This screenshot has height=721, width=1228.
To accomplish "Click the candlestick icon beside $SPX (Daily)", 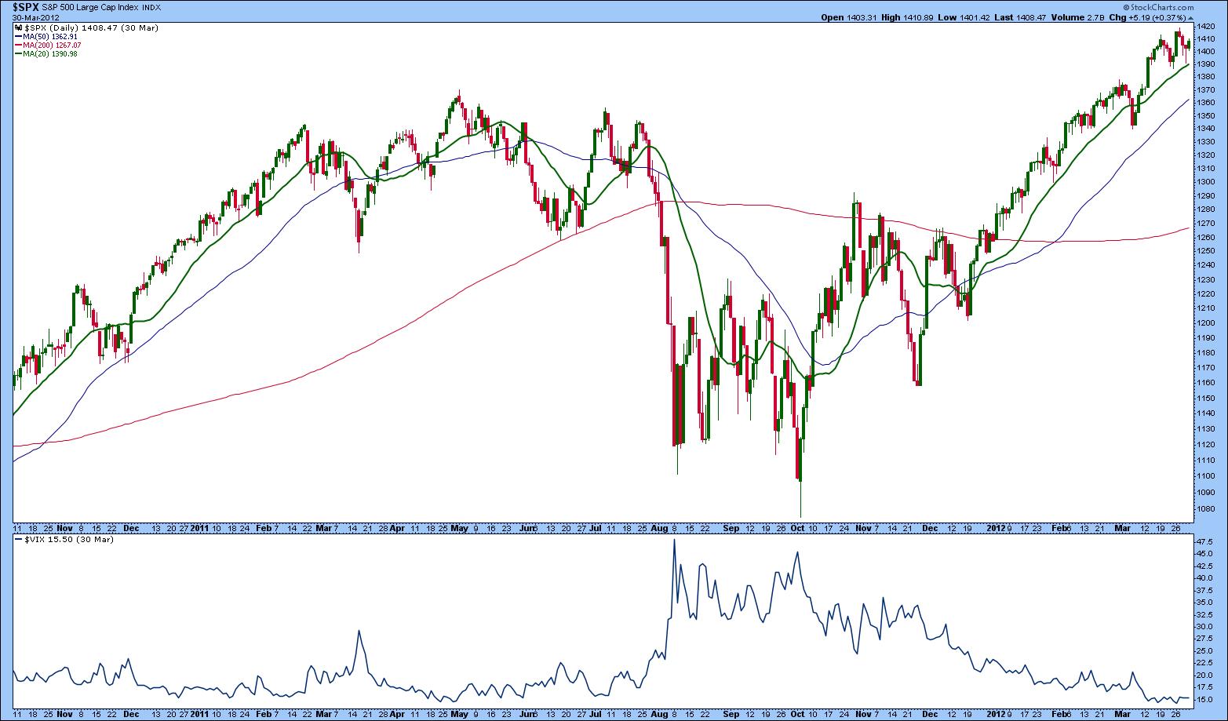I will [18, 27].
